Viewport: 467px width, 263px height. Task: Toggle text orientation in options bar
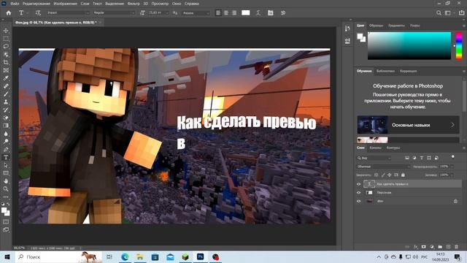click(38, 13)
